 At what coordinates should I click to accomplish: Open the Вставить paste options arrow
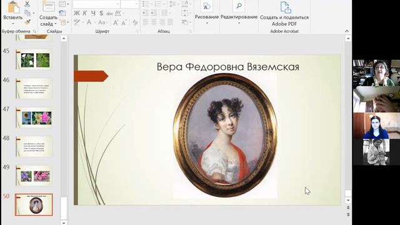coord(12,24)
